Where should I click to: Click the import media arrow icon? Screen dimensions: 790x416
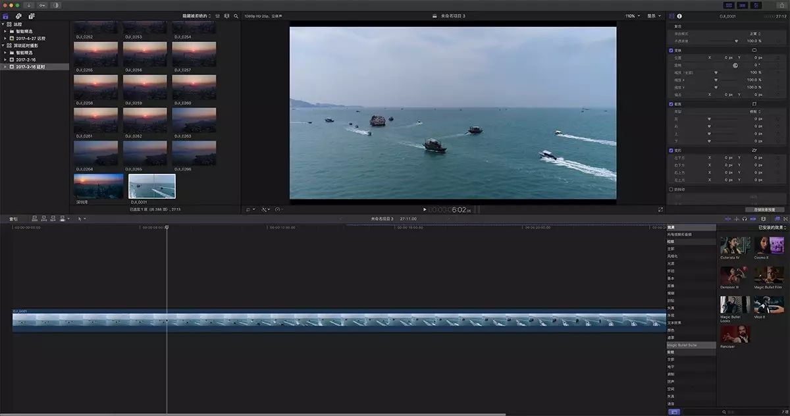(29, 5)
